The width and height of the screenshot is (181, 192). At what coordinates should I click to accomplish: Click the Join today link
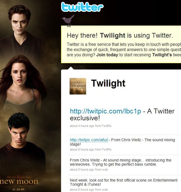coord(107,55)
